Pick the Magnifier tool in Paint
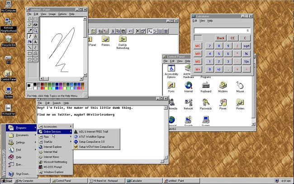Viewport: 294px width, 184px height. [36, 30]
